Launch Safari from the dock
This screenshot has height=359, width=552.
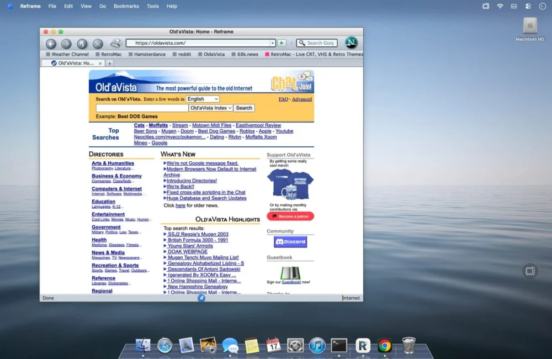click(164, 345)
